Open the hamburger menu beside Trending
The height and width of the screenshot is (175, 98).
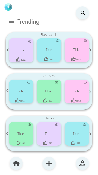click(x=12, y=21)
